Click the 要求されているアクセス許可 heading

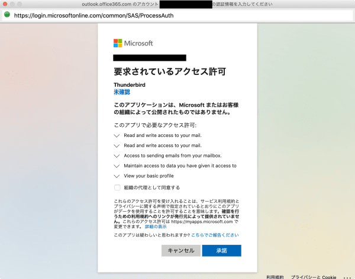pyautogui.click(x=170, y=71)
